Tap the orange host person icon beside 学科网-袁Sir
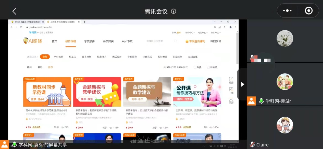This screenshot has height=149, width=323. 251,101
